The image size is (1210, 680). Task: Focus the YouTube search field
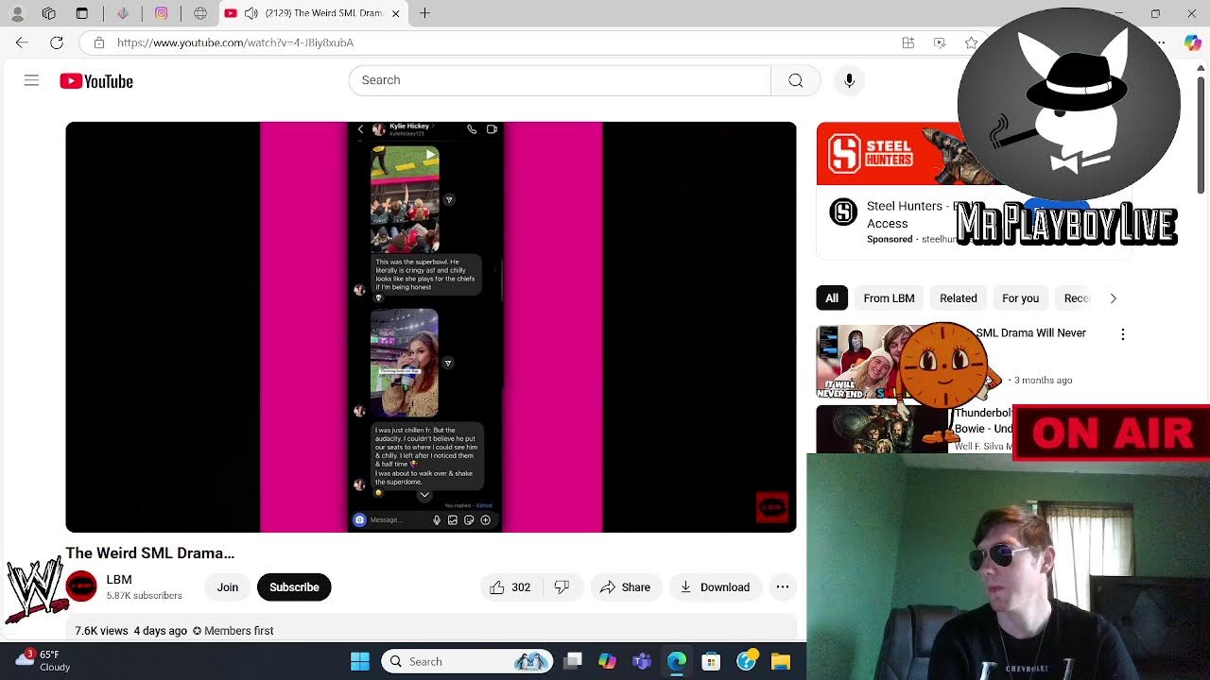coord(560,80)
